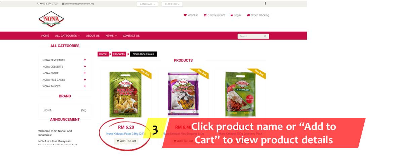Image resolution: width=399 pixels, height=162 pixels.
Task: Expand Nona Desserts category
Action: click(x=85, y=66)
